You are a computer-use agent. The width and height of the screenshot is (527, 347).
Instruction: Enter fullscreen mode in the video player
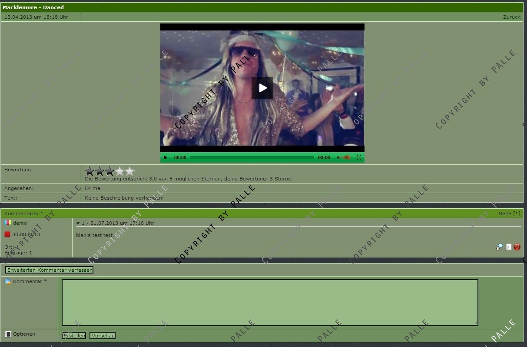pyautogui.click(x=359, y=158)
